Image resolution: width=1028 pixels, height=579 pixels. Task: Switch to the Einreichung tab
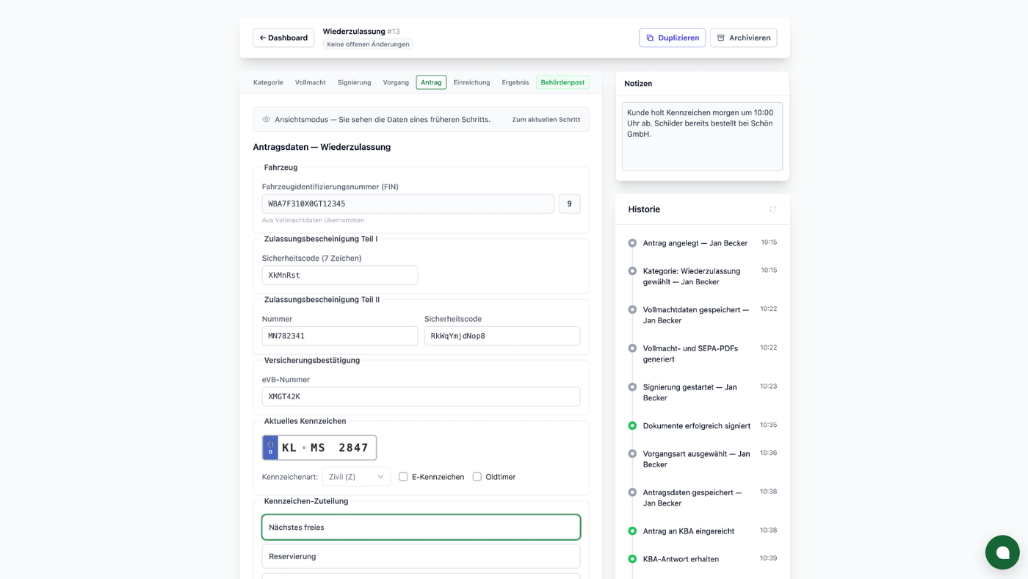[471, 82]
